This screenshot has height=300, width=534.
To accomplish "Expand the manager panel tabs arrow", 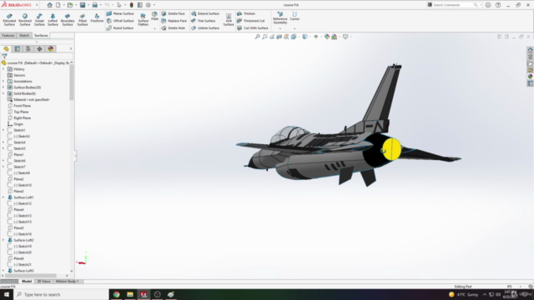I will click(70, 49).
